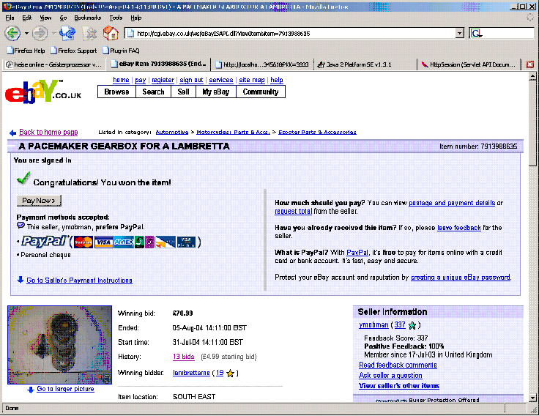
Task: Open the Help menu
Action: click(x=135, y=18)
